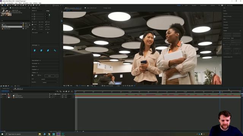Open File Explorer from the Windows taskbar

click(x=39, y=134)
